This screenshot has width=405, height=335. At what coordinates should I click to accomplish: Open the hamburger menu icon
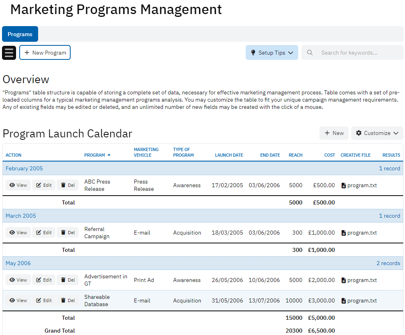(9, 53)
